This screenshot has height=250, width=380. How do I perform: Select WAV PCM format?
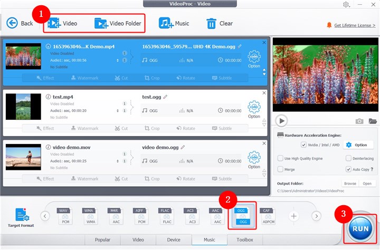click(x=65, y=216)
